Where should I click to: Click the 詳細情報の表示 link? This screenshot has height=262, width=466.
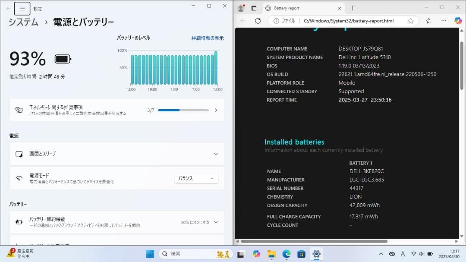208,38
